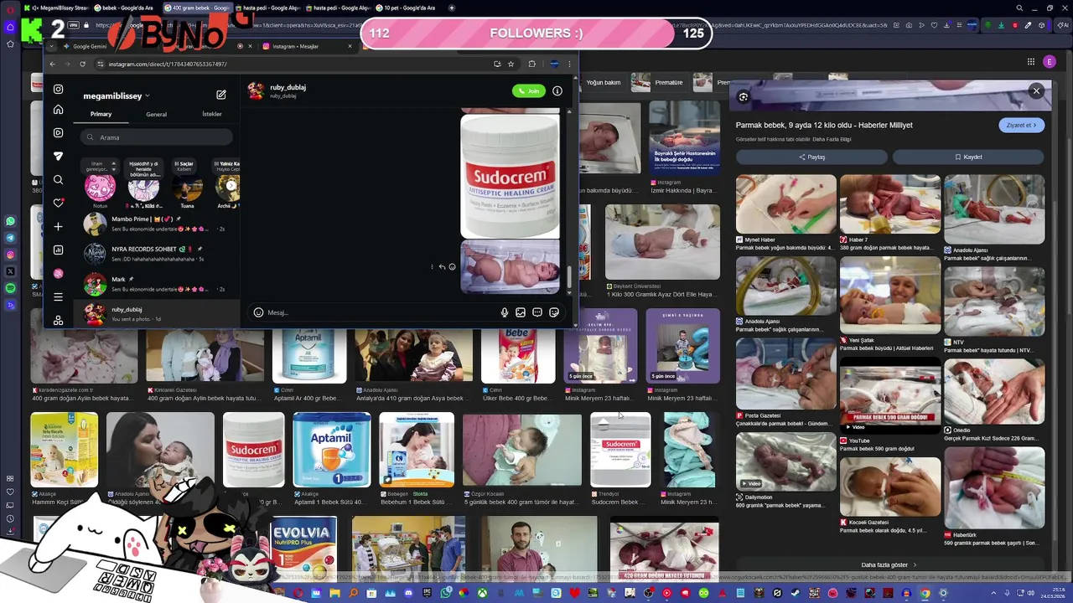This screenshot has height=603, width=1073.
Task: Open dashboard chart icon in Instagram sidebar
Action: pyautogui.click(x=58, y=250)
